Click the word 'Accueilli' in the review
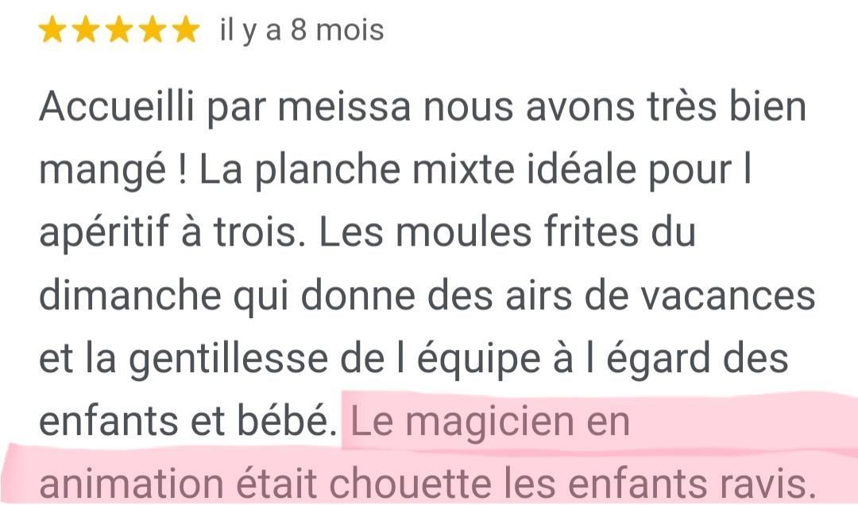Viewport: 858px width, 505px height. pyautogui.click(x=117, y=107)
